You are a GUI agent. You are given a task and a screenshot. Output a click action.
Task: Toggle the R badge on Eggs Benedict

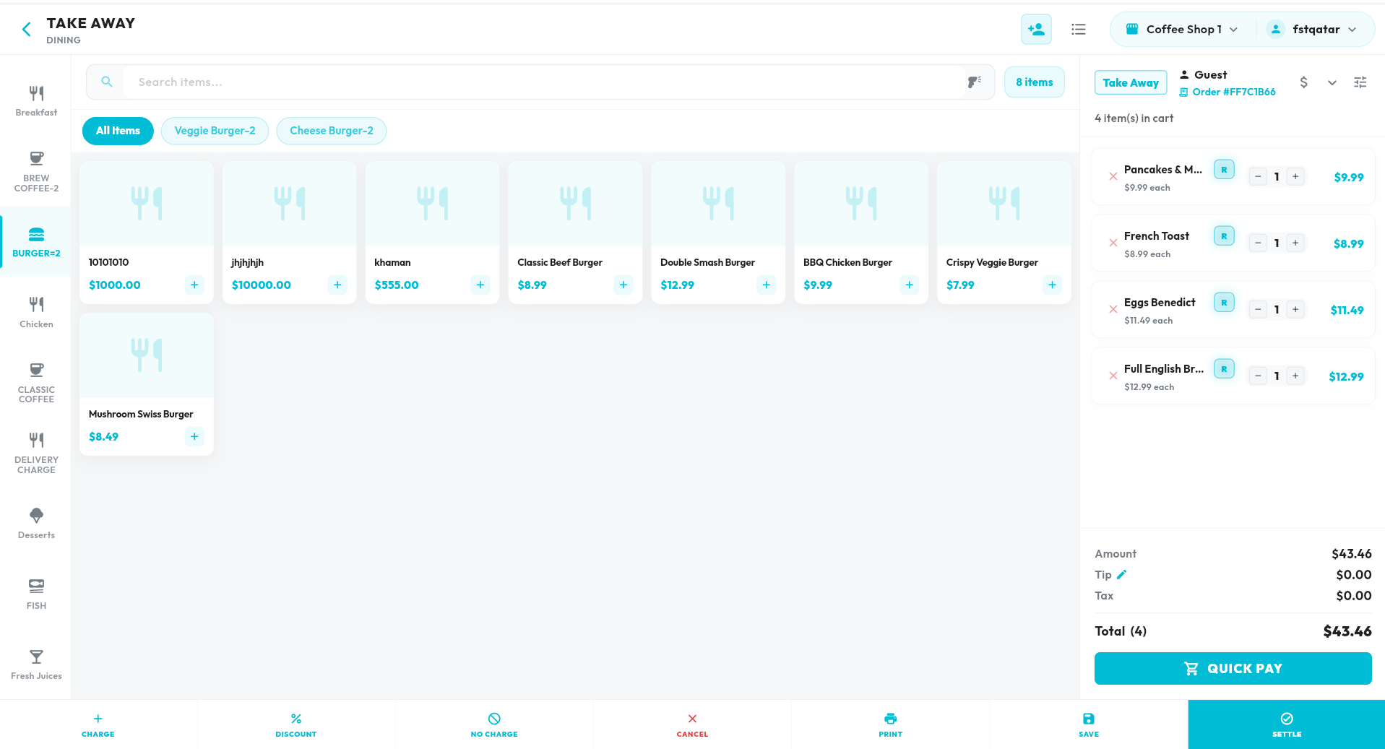coord(1223,303)
